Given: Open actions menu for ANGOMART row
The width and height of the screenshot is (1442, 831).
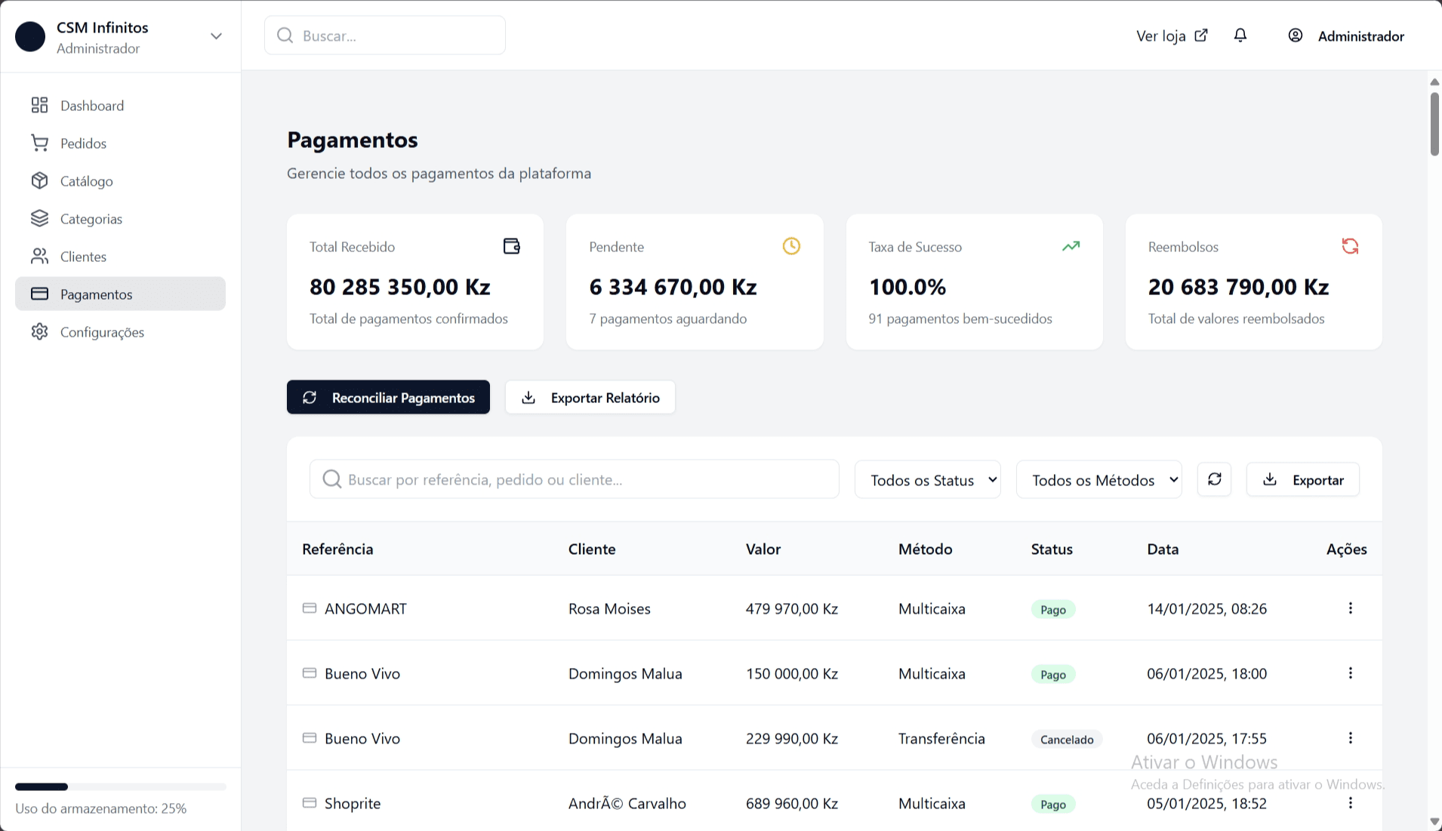Looking at the screenshot, I should [x=1350, y=608].
